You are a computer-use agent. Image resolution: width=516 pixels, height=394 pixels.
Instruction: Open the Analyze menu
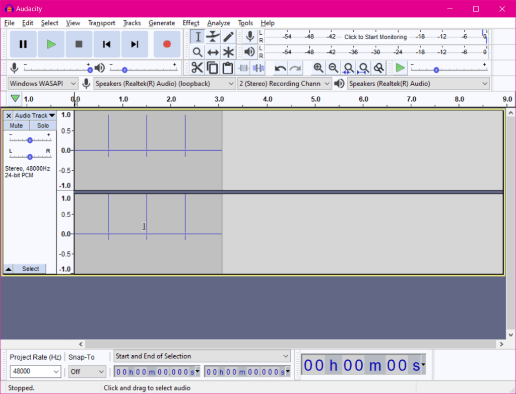(219, 23)
